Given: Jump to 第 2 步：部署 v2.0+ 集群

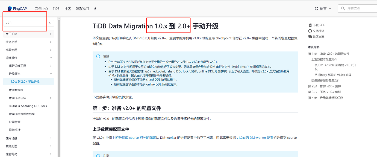Looking at the screenshot, I should pyautogui.click(x=325, y=86).
